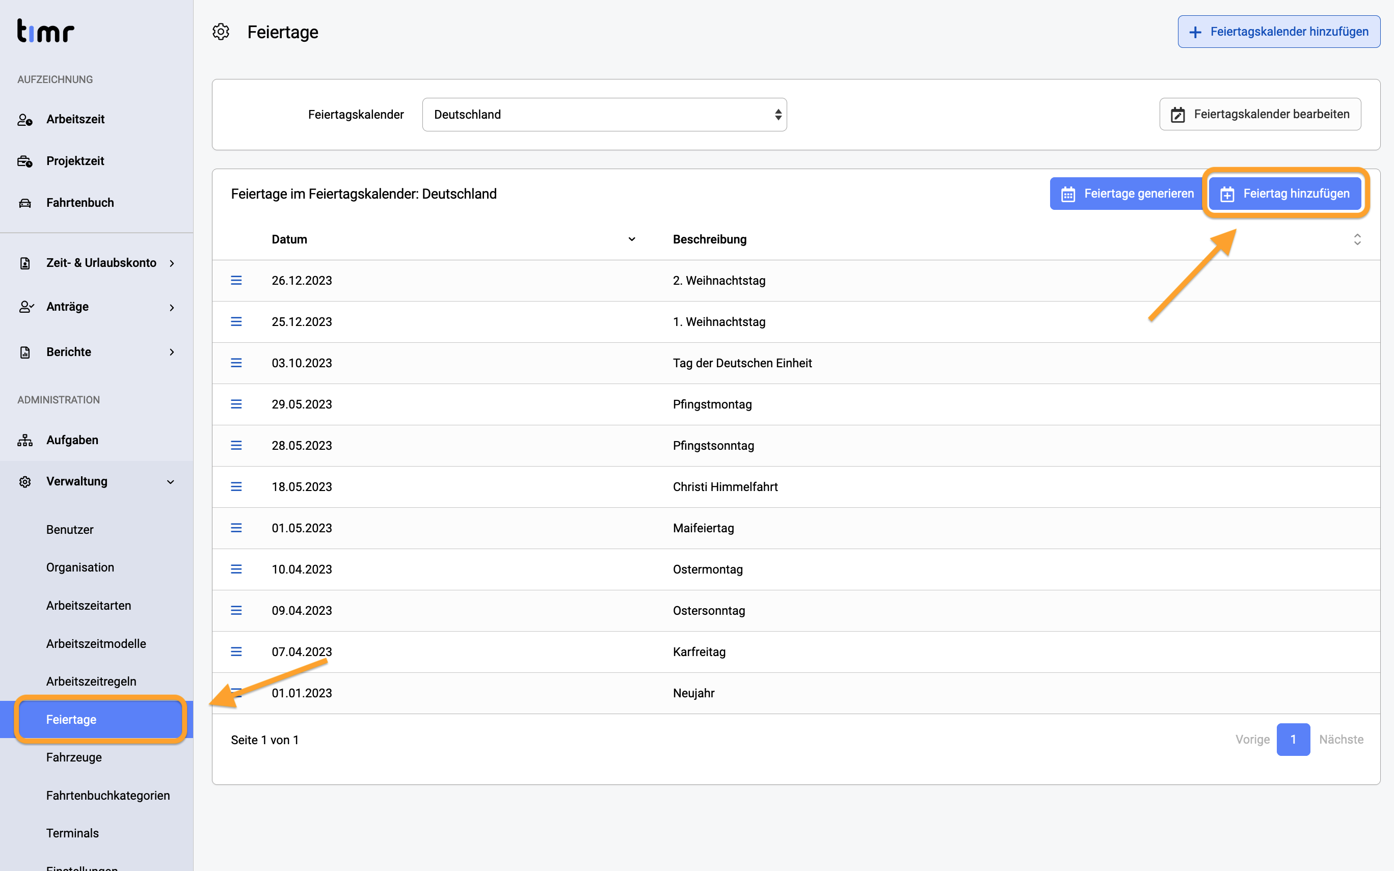Click the Verwaltung gear icon
Screen dimensions: 1394x871
point(25,481)
